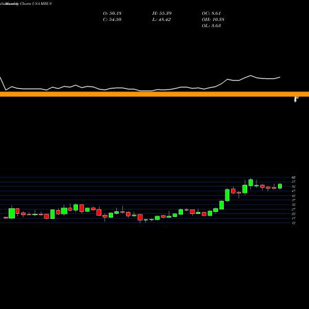
Task: Click the 17 price axis label
Action: [x=294, y=218]
